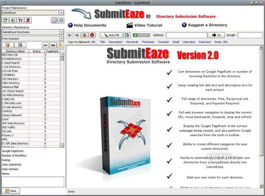Open the Help Documents link
This screenshot has height=196, width=265.
click(90, 25)
